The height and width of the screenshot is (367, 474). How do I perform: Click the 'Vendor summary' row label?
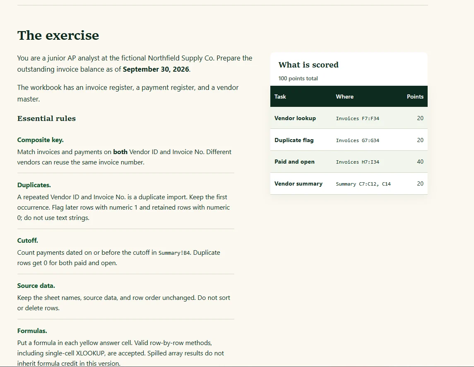click(x=298, y=183)
